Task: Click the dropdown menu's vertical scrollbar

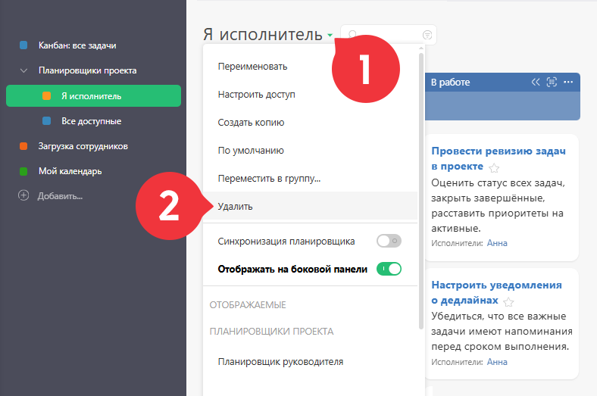Action: tap(421, 191)
